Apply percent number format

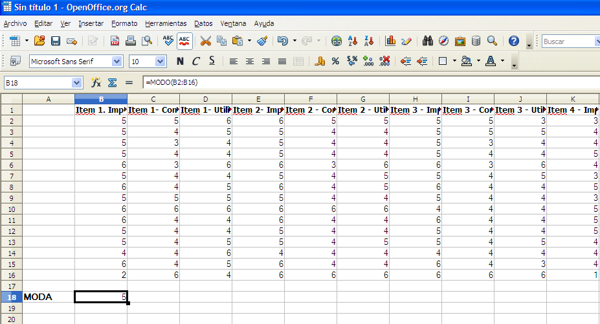[x=335, y=62]
